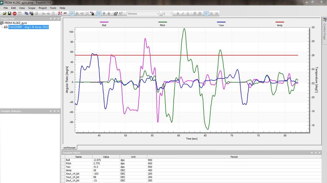327x183 pixels.
Task: Click the Refresh page toolbar icon
Action: pyautogui.click(x=53, y=13)
